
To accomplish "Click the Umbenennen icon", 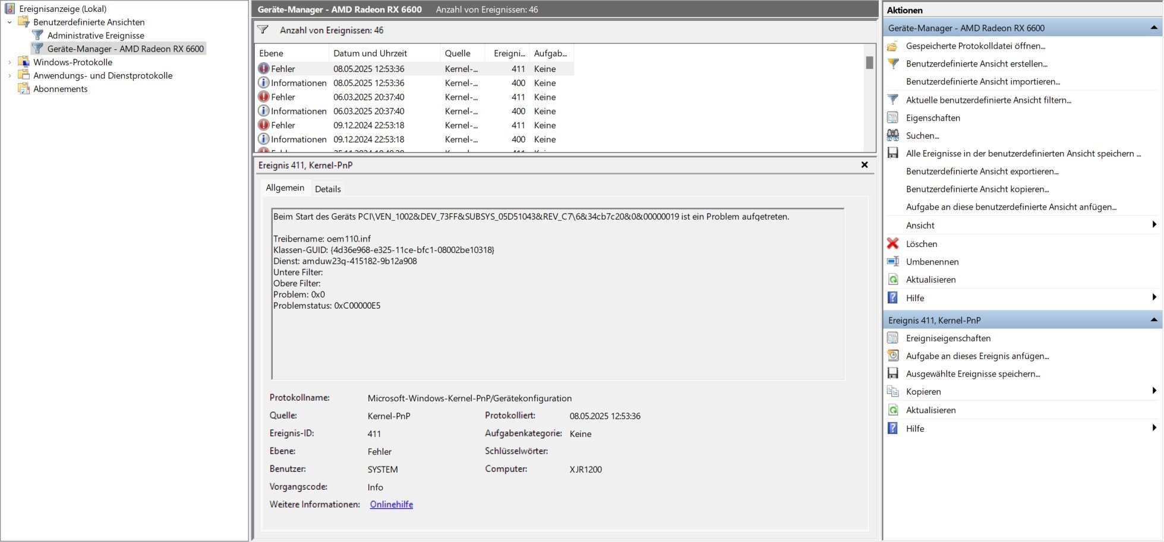I will point(892,261).
